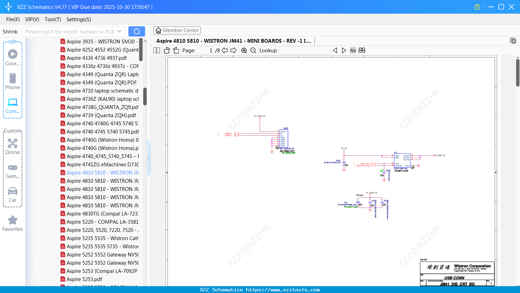This screenshot has width=520, height=293.
Task: Zoom out of the schematic
Action: (x=253, y=51)
